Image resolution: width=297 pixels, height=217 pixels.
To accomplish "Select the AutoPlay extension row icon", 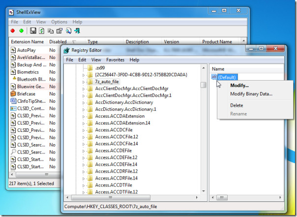I will (13, 50).
